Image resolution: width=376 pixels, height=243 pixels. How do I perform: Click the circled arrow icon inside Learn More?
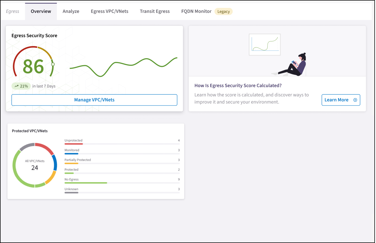[355, 100]
